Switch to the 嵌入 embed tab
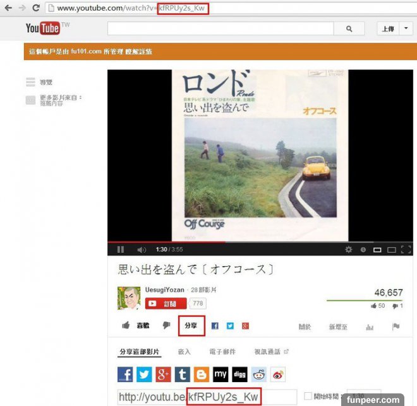The image size is (417, 406). (x=184, y=352)
